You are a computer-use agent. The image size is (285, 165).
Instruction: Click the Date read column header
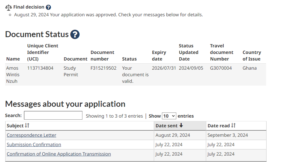pos(236,126)
